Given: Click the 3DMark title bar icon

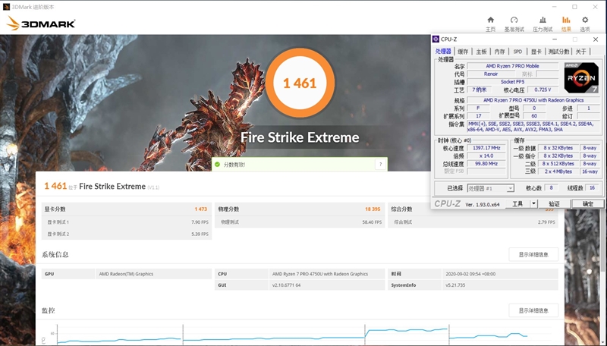Looking at the screenshot, I should tap(6, 7).
